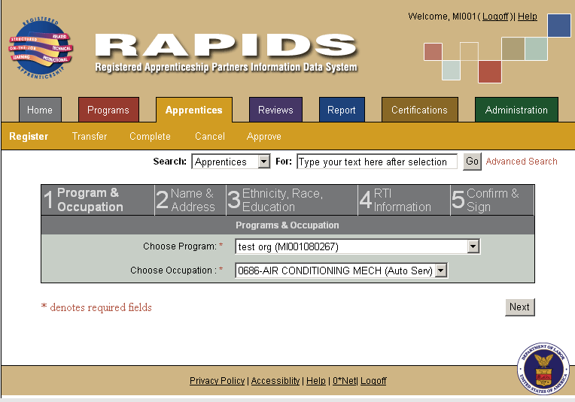Image resolution: width=575 pixels, height=402 pixels.
Task: Switch to the Reviews tab
Action: click(275, 110)
